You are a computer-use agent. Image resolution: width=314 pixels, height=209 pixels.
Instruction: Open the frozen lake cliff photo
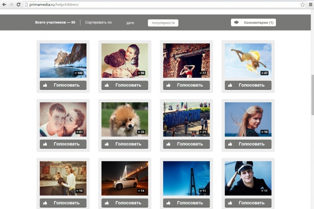pos(63,60)
